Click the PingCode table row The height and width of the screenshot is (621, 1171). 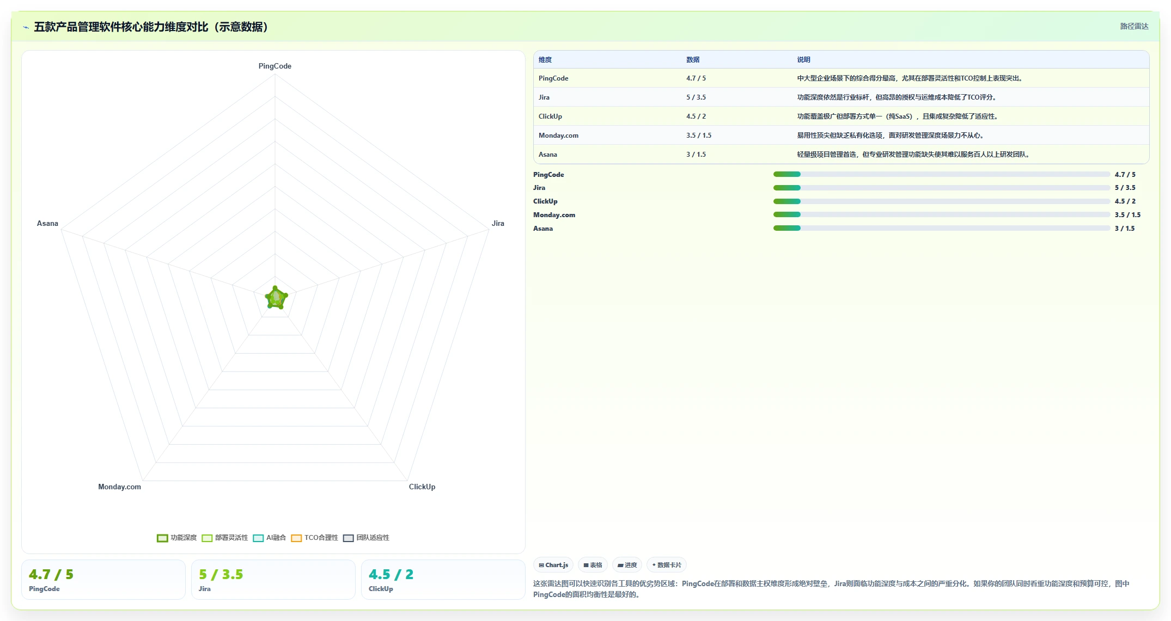tap(841, 78)
